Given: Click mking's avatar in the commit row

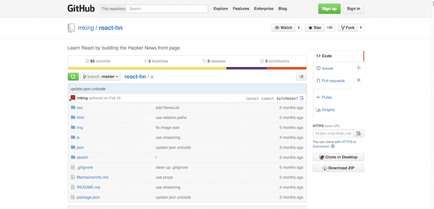Looking at the screenshot, I should pyautogui.click(x=73, y=98).
